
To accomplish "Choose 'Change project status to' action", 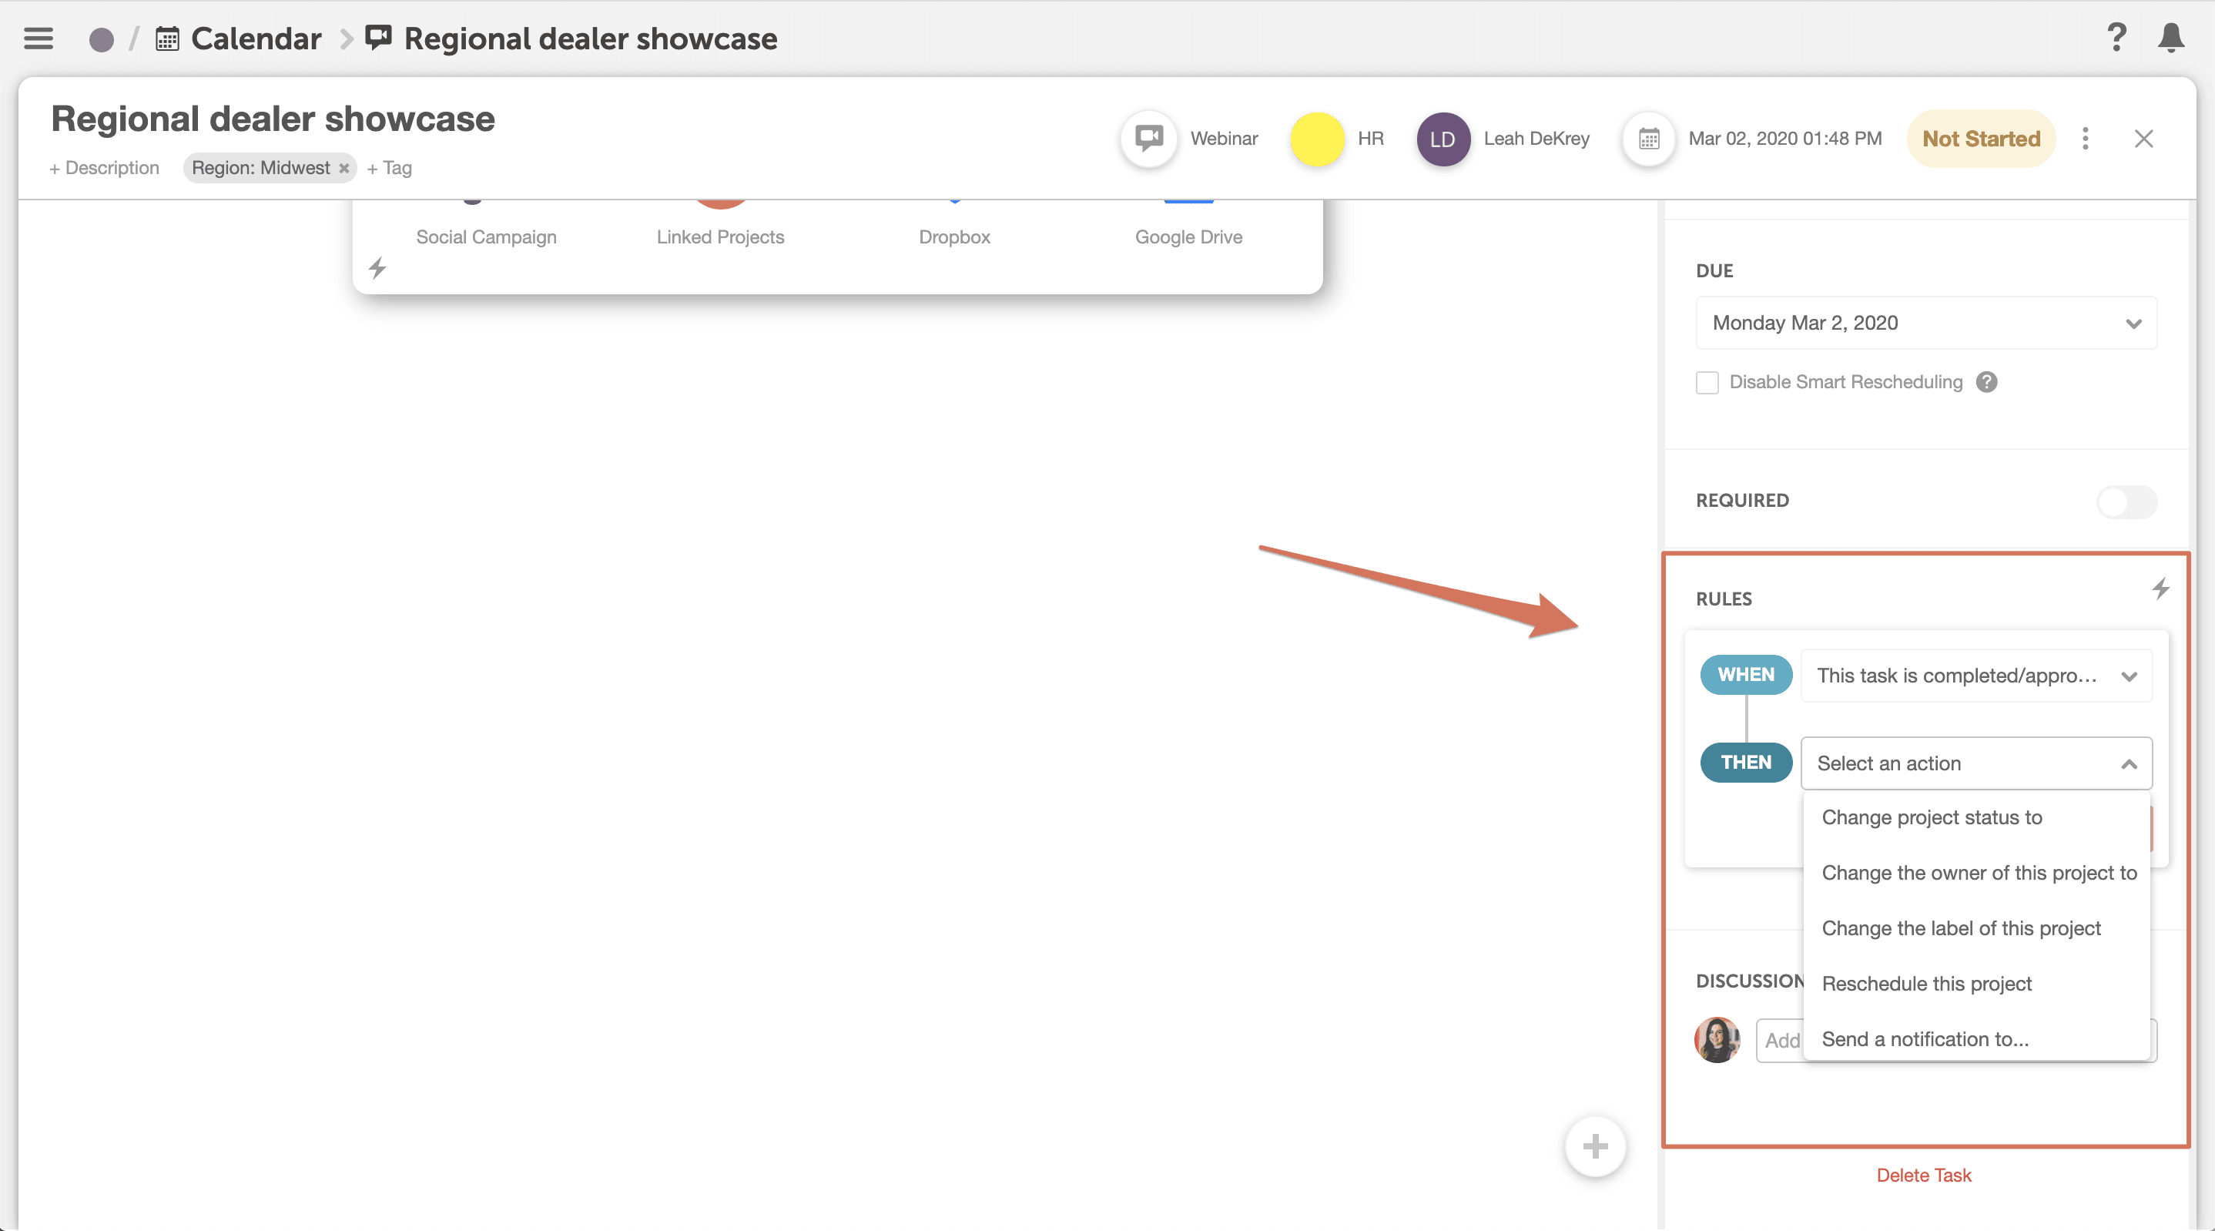I will (x=1932, y=817).
